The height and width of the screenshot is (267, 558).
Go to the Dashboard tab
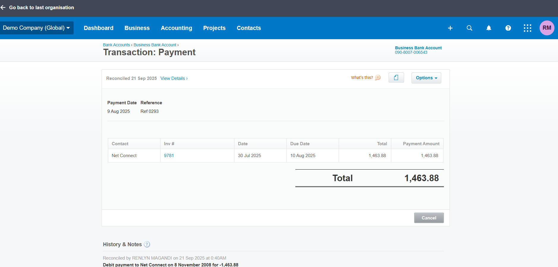coord(98,28)
